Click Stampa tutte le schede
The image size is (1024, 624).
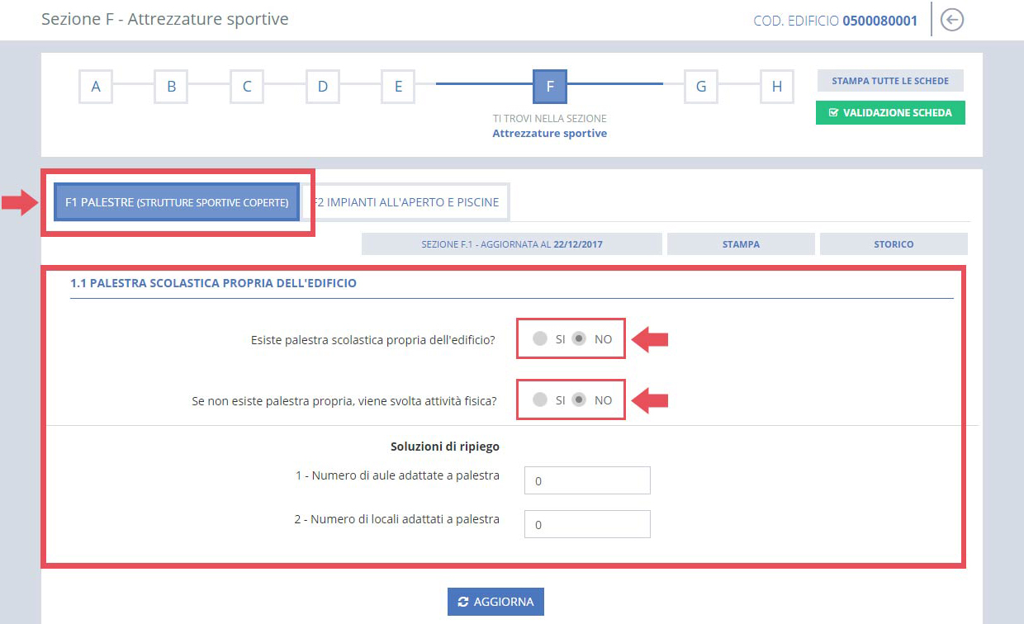(890, 81)
